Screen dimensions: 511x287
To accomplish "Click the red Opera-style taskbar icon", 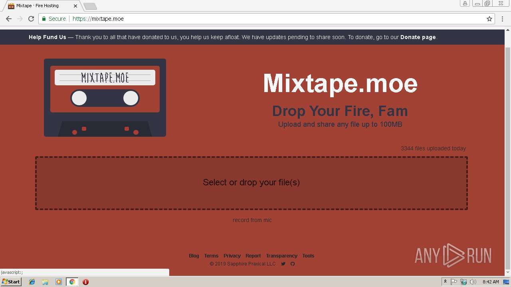I will [x=85, y=282].
